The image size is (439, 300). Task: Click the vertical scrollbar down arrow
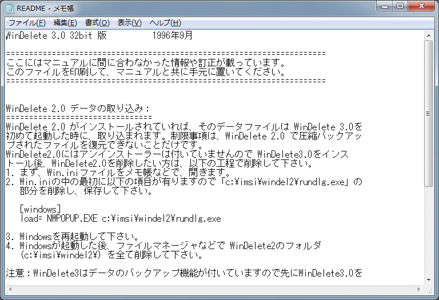[x=429, y=280]
